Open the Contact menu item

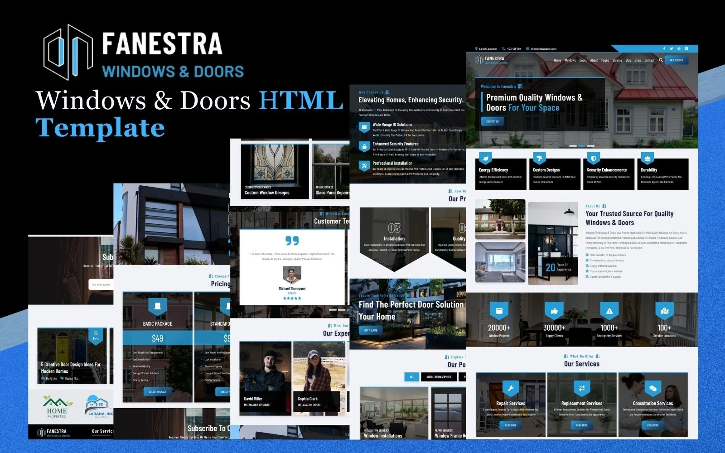point(650,60)
